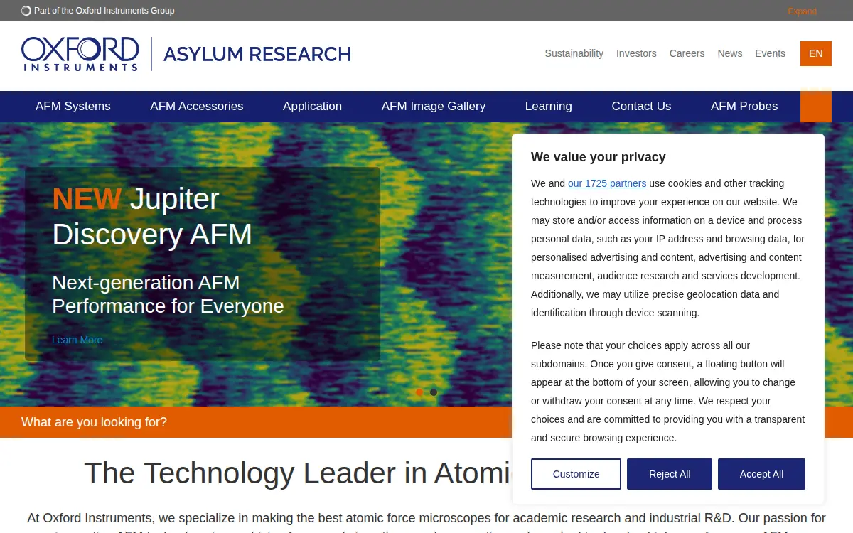The width and height of the screenshot is (853, 533).
Task: Click the Oxford Instruments logo
Action: click(x=80, y=54)
